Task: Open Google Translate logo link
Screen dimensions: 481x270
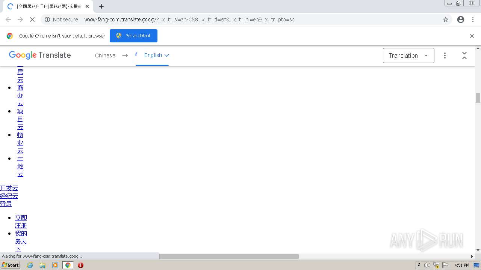Action: [40, 55]
